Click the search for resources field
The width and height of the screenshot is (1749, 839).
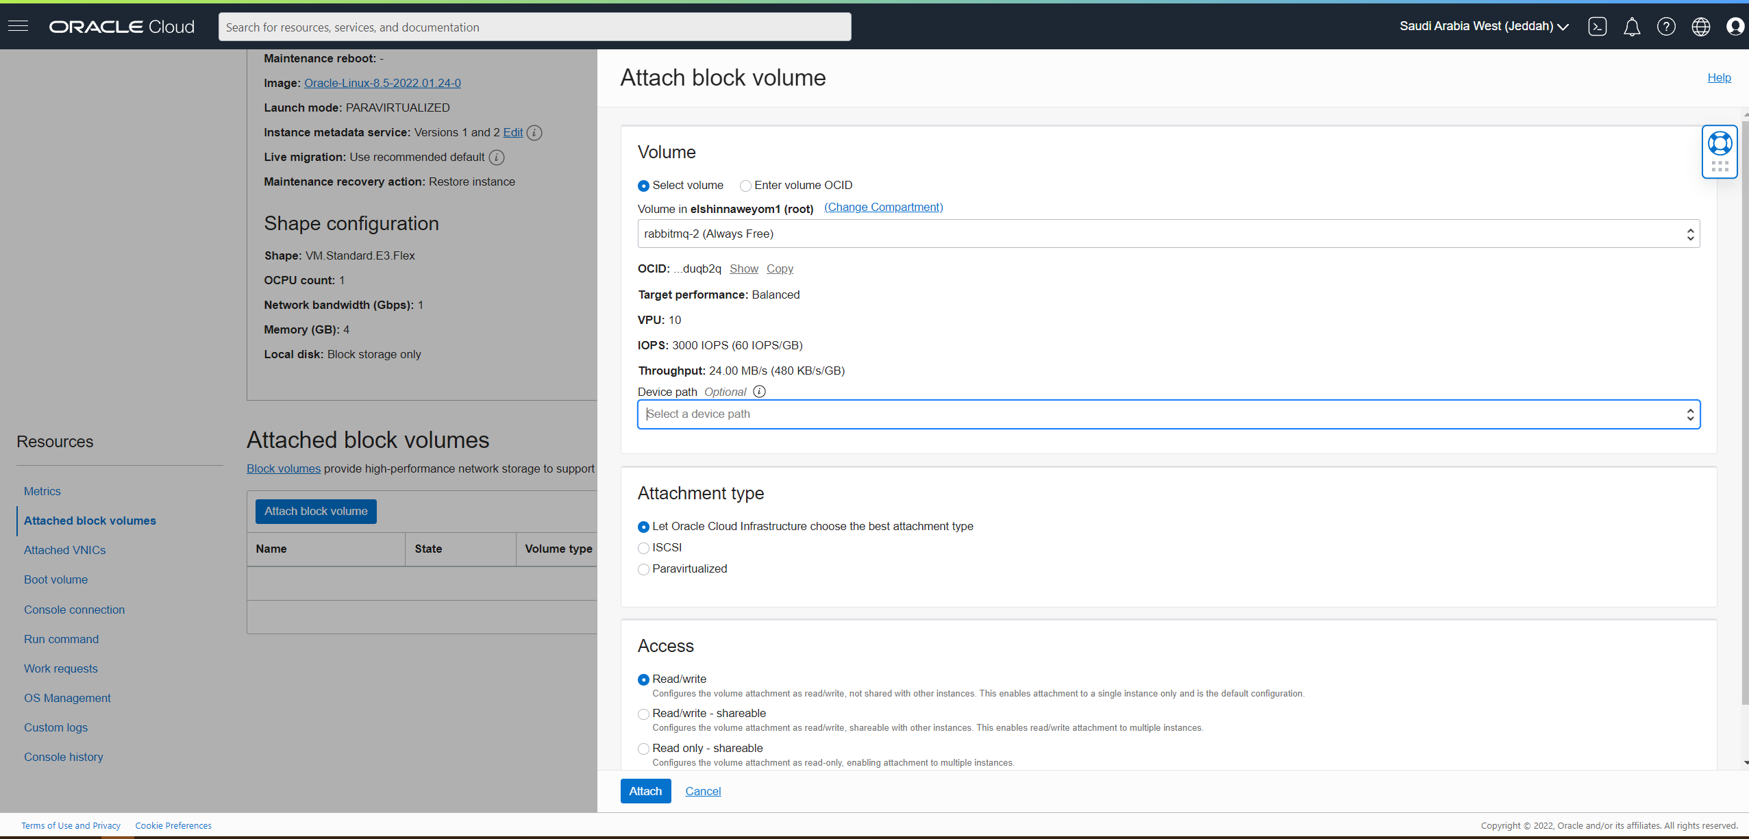click(534, 27)
